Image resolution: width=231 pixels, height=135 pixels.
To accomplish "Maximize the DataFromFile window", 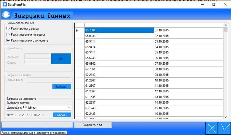I will (x=214, y=4).
